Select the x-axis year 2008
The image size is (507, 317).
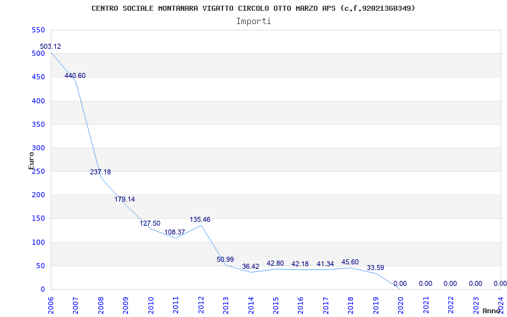point(101,305)
